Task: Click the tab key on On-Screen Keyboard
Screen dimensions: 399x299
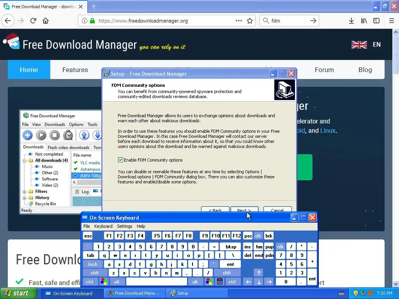Action: pos(90,255)
